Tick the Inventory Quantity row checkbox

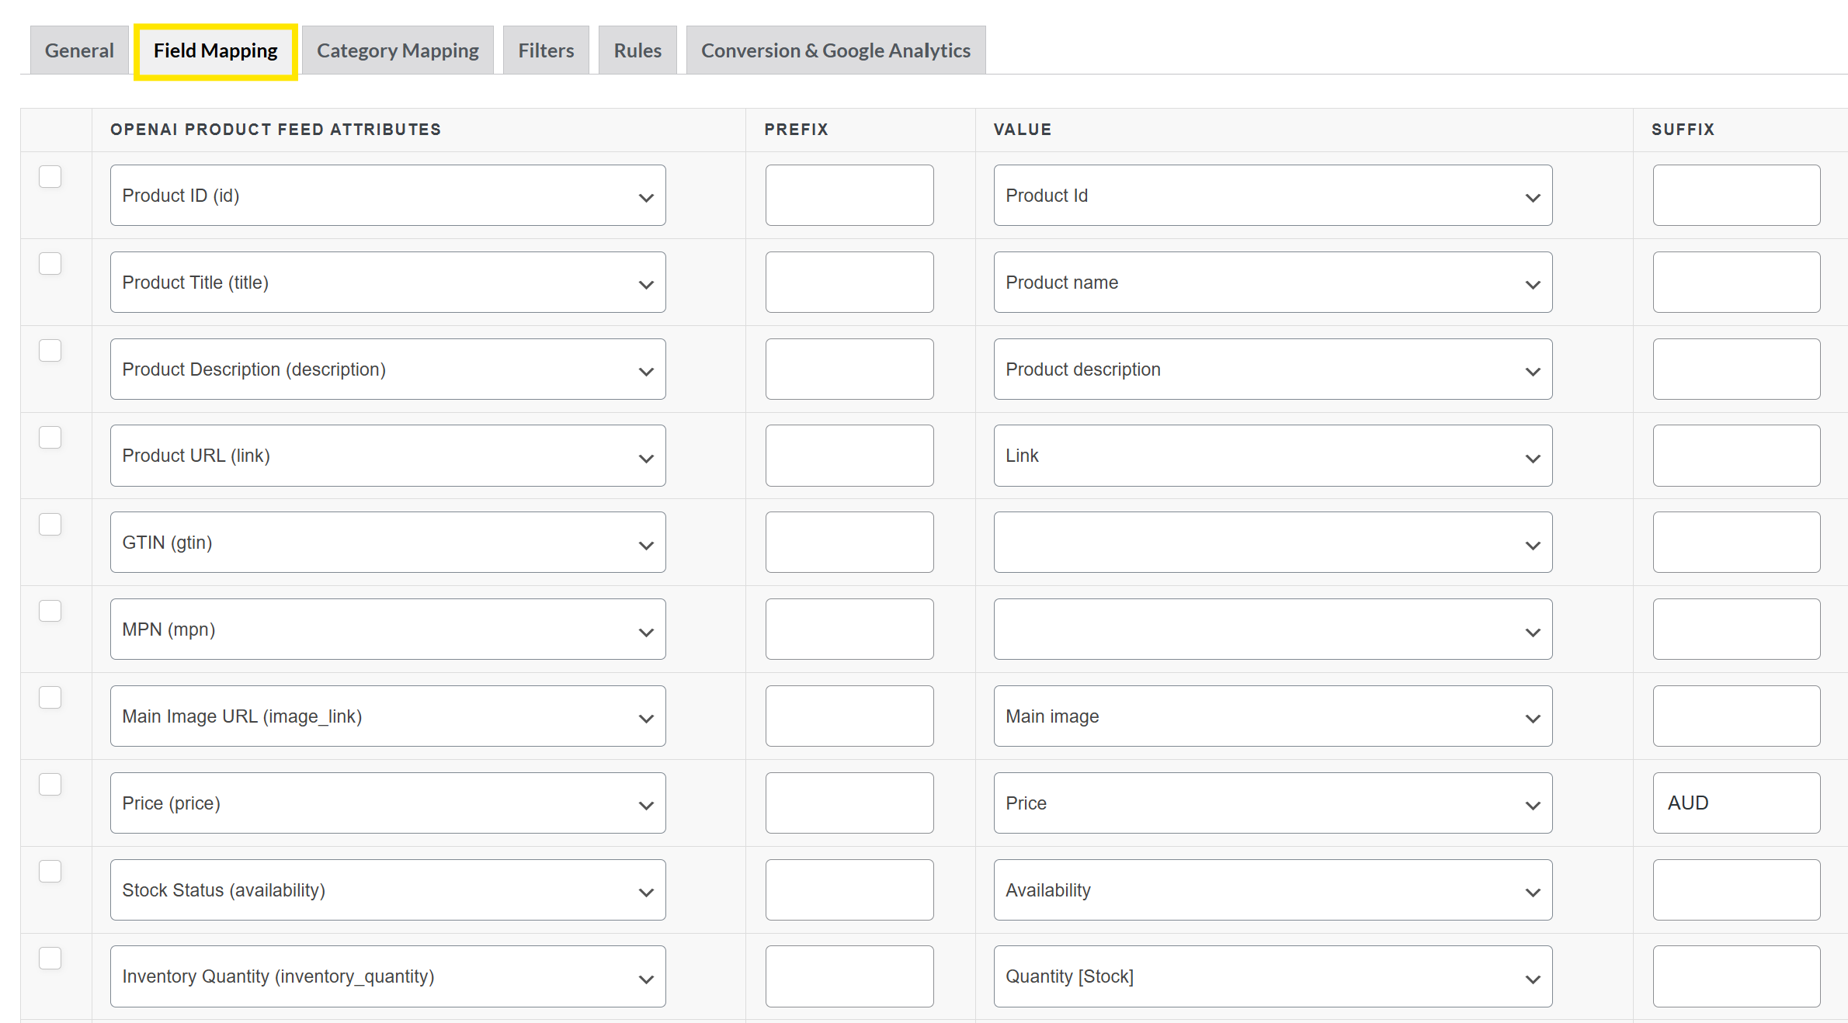(x=50, y=959)
